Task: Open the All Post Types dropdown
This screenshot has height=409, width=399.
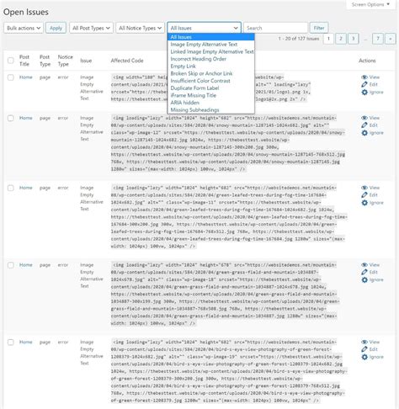Action: point(91,28)
